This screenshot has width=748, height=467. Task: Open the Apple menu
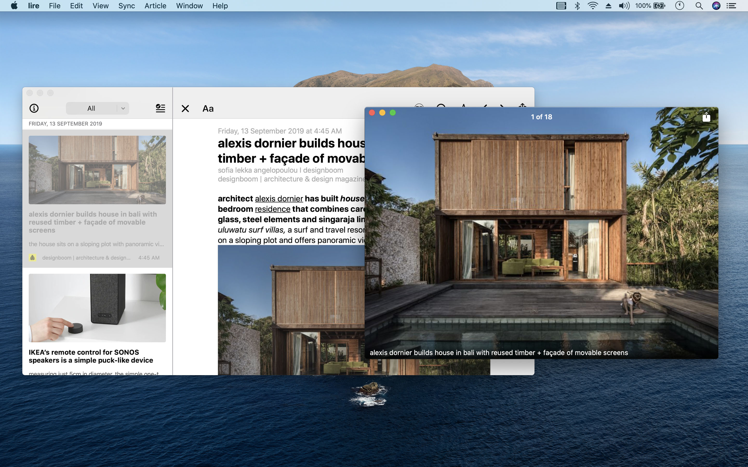click(x=14, y=5)
